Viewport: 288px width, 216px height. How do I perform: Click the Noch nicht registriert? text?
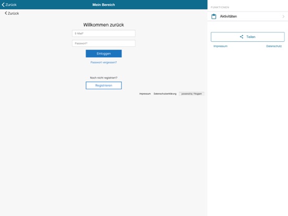coord(104,78)
